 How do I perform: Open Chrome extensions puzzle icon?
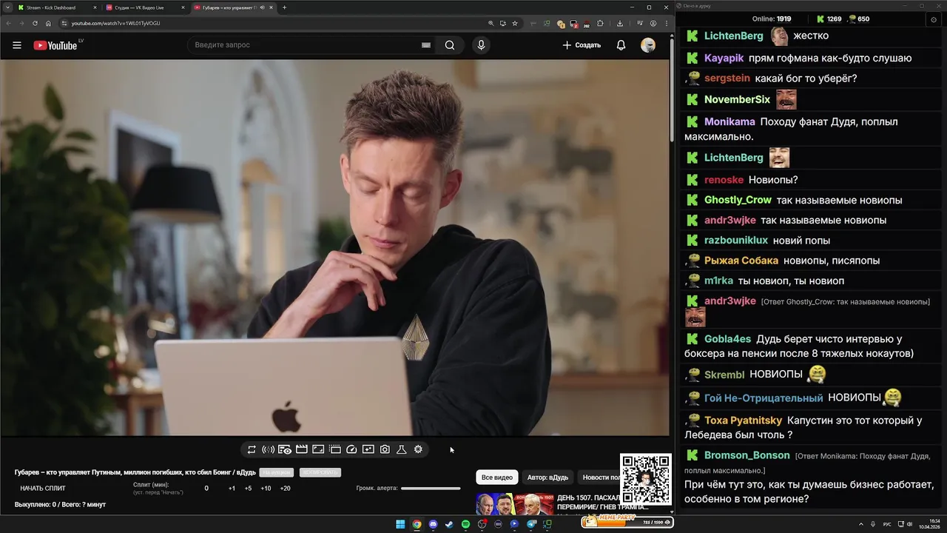pyautogui.click(x=600, y=23)
